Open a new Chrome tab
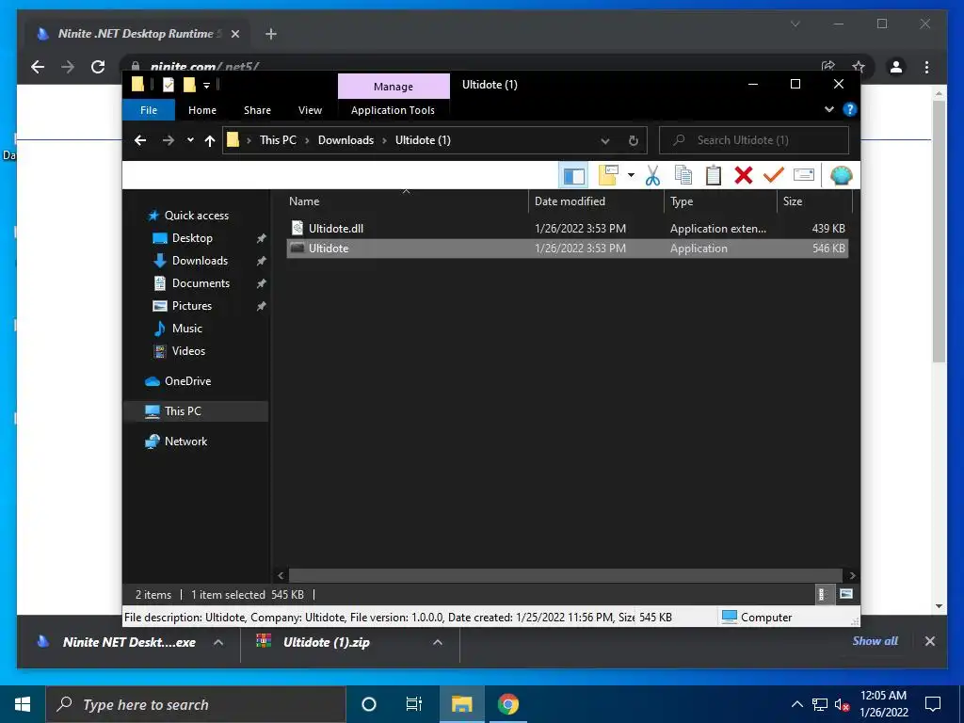This screenshot has width=964, height=723. click(270, 34)
